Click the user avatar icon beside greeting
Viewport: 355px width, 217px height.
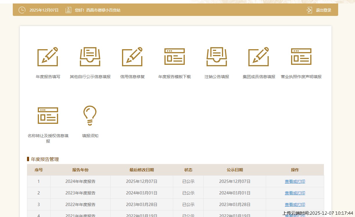(68, 10)
